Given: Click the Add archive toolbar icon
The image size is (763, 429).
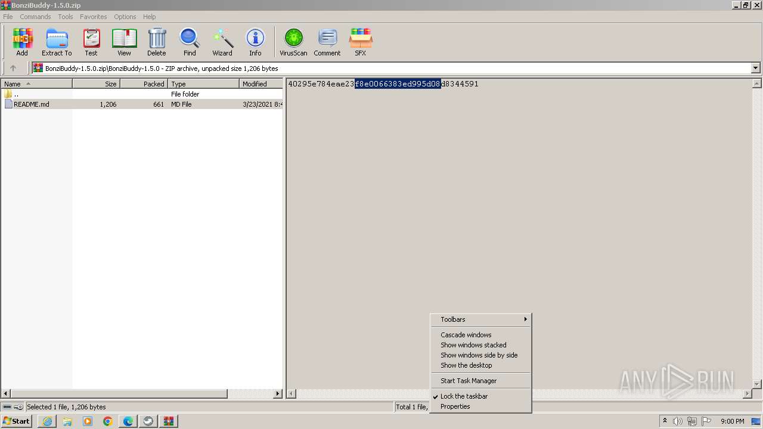Looking at the screenshot, I should coord(22,42).
